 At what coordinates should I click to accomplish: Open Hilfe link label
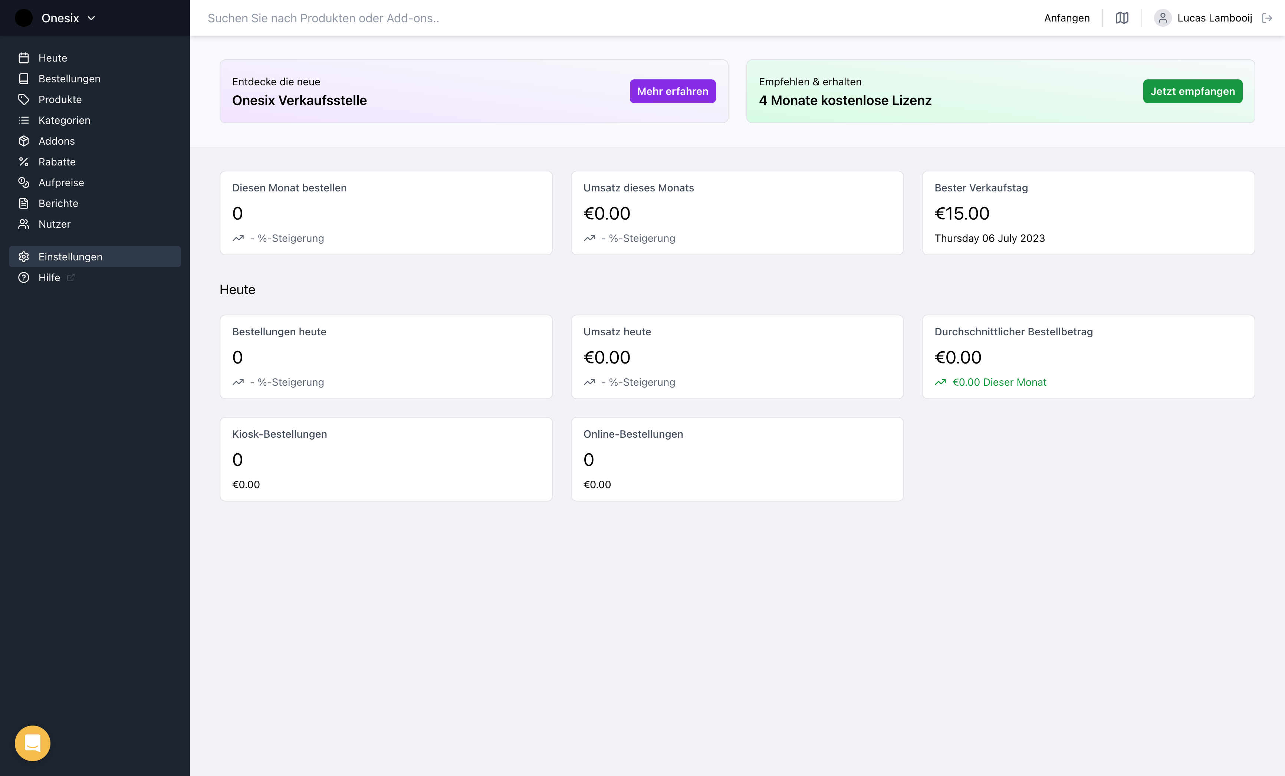point(49,278)
